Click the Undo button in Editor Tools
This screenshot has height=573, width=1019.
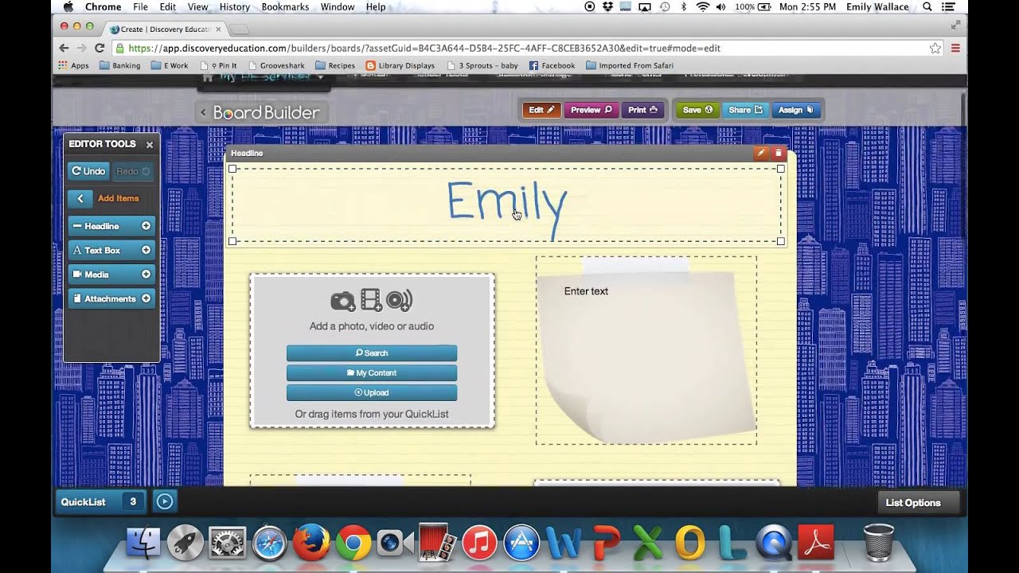[88, 171]
